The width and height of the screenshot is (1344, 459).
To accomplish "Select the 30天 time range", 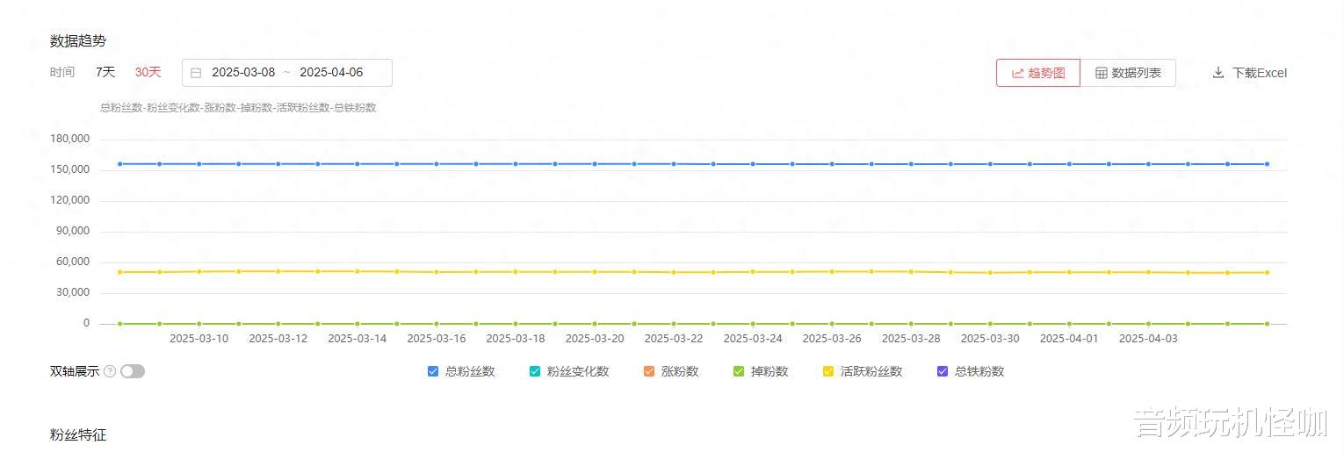I will coord(148,72).
